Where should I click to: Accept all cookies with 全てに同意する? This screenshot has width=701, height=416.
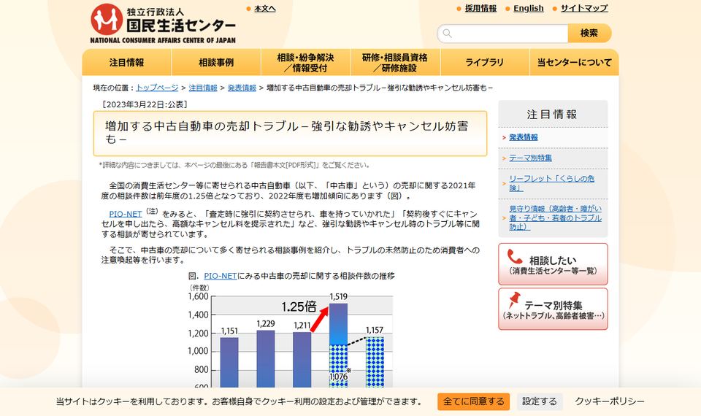click(473, 401)
